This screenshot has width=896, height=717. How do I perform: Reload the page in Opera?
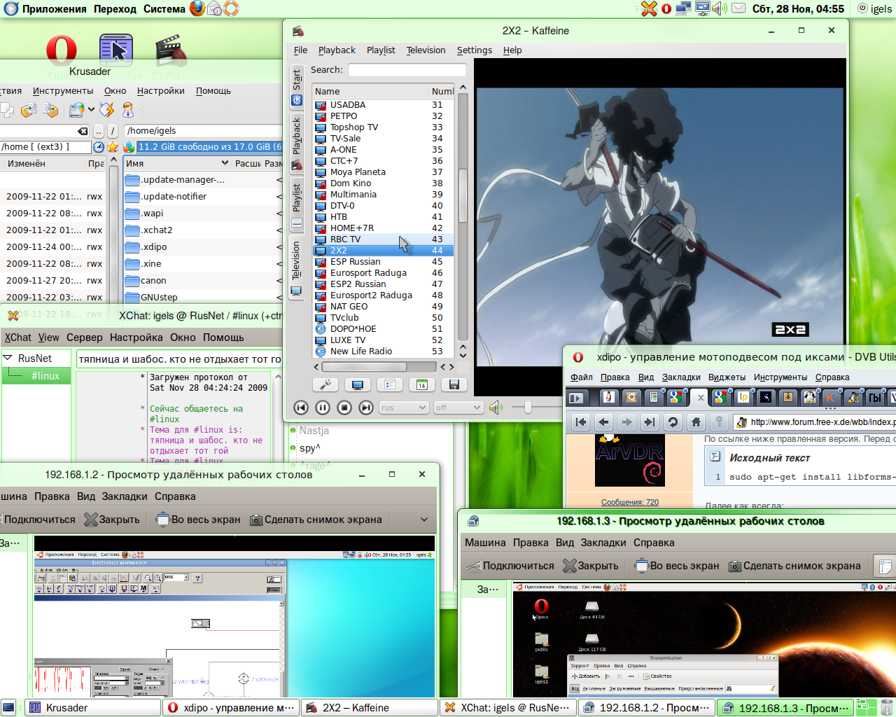[673, 422]
